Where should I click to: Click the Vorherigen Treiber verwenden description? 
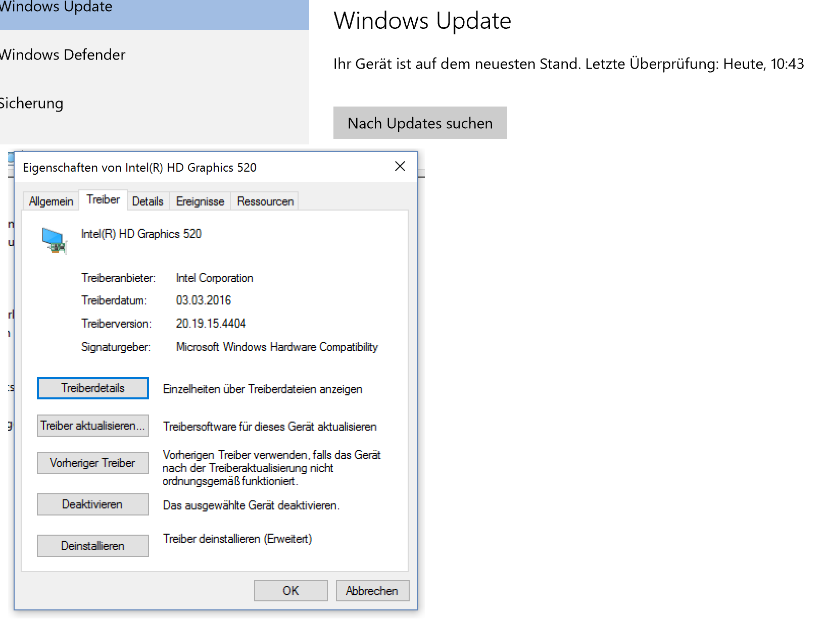click(272, 468)
